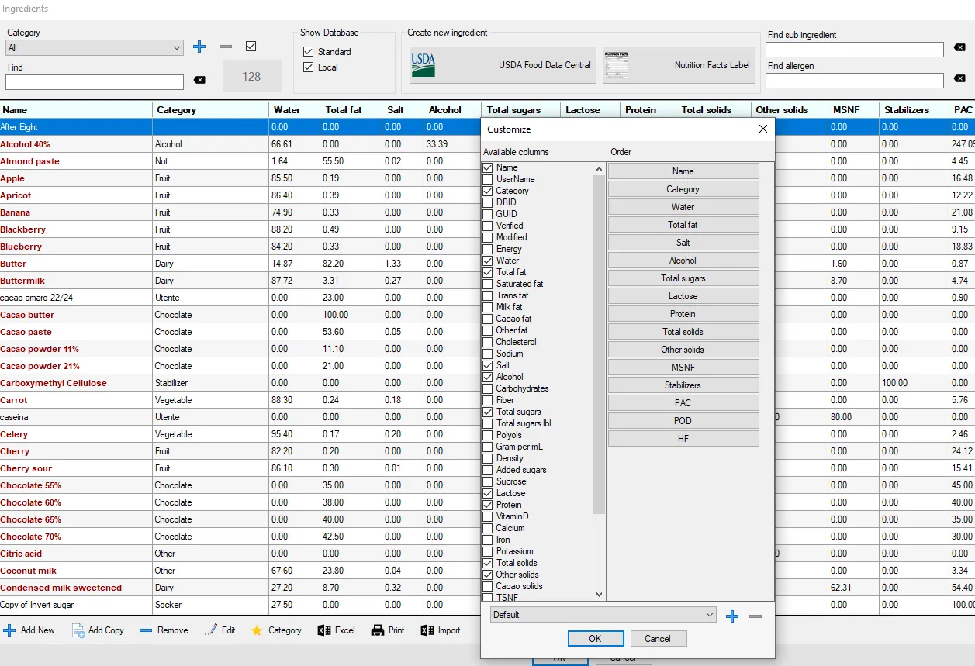
Task: Clear the Find field with the eraser icon
Action: pyautogui.click(x=199, y=80)
